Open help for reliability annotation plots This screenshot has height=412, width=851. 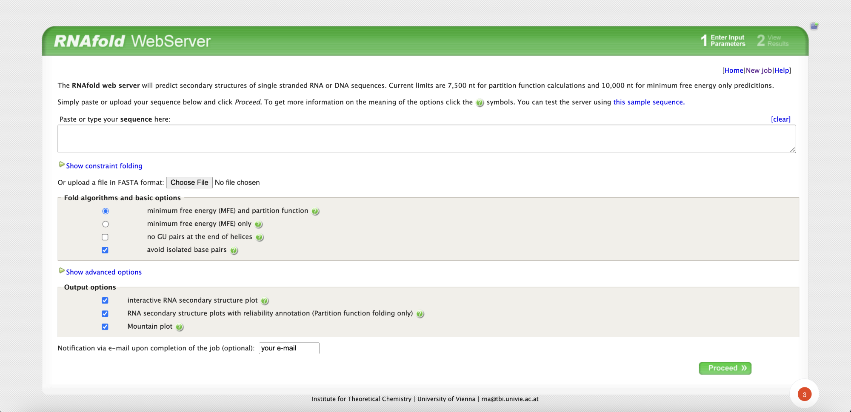(420, 314)
